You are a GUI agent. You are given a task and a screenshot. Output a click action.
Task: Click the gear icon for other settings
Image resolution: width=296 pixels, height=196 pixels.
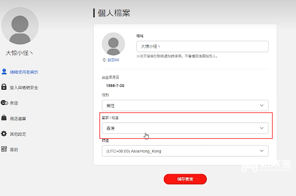4,134
